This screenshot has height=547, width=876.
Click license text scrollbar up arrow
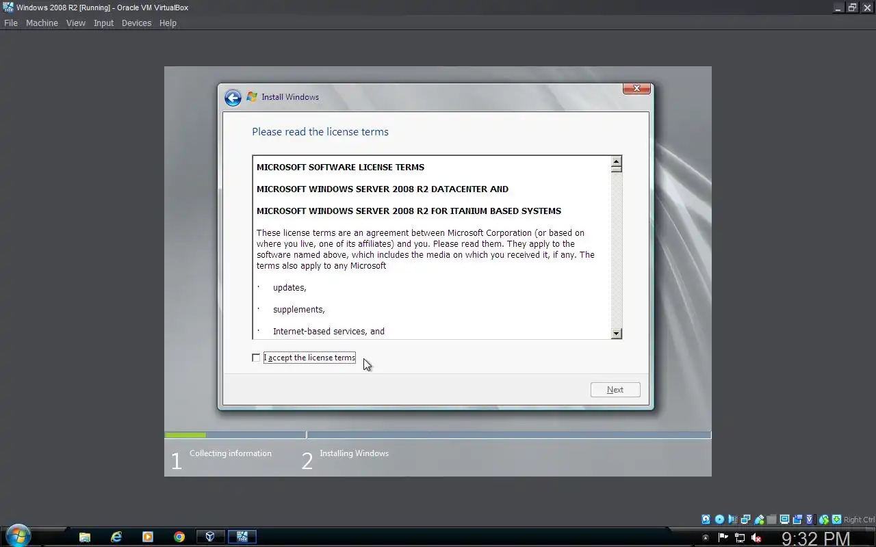[x=617, y=161]
